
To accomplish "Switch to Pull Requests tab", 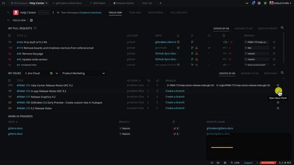I will [179, 12].
